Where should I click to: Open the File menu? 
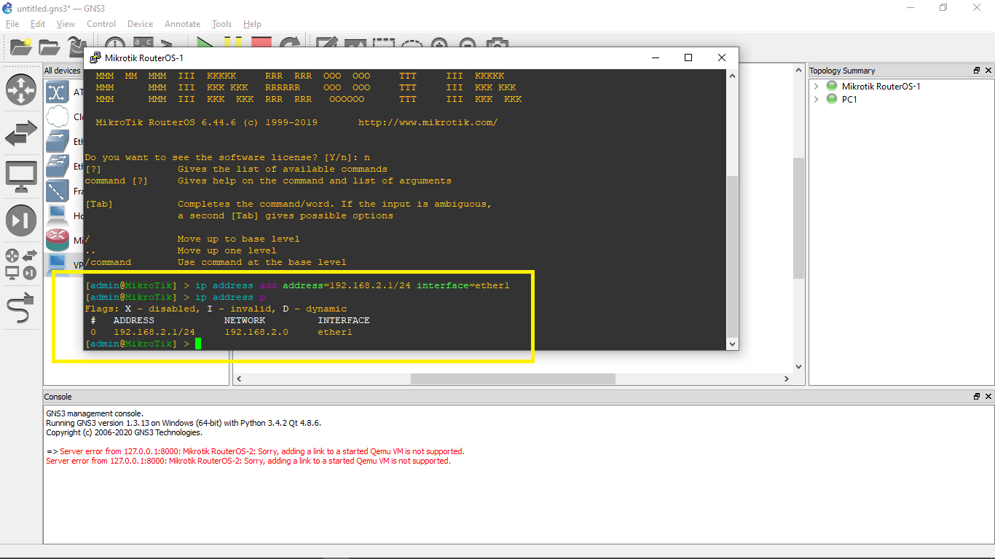click(12, 24)
